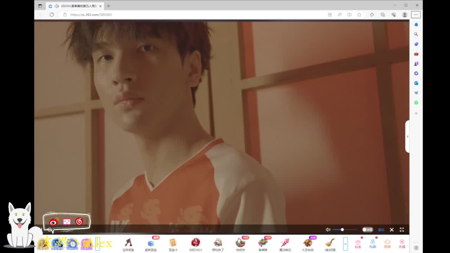Open the Favorites list icon in toolbar
This screenshot has width=450, height=253.
372,14
